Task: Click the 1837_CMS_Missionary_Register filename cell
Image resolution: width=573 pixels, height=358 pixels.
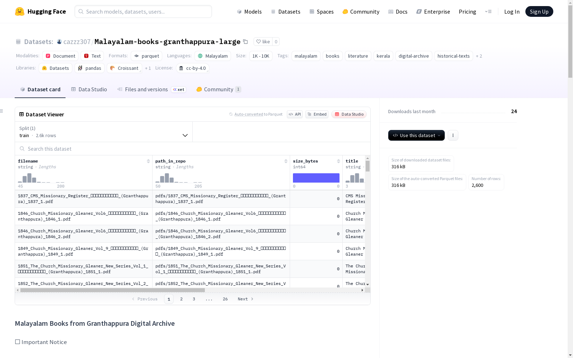Action: (x=83, y=199)
